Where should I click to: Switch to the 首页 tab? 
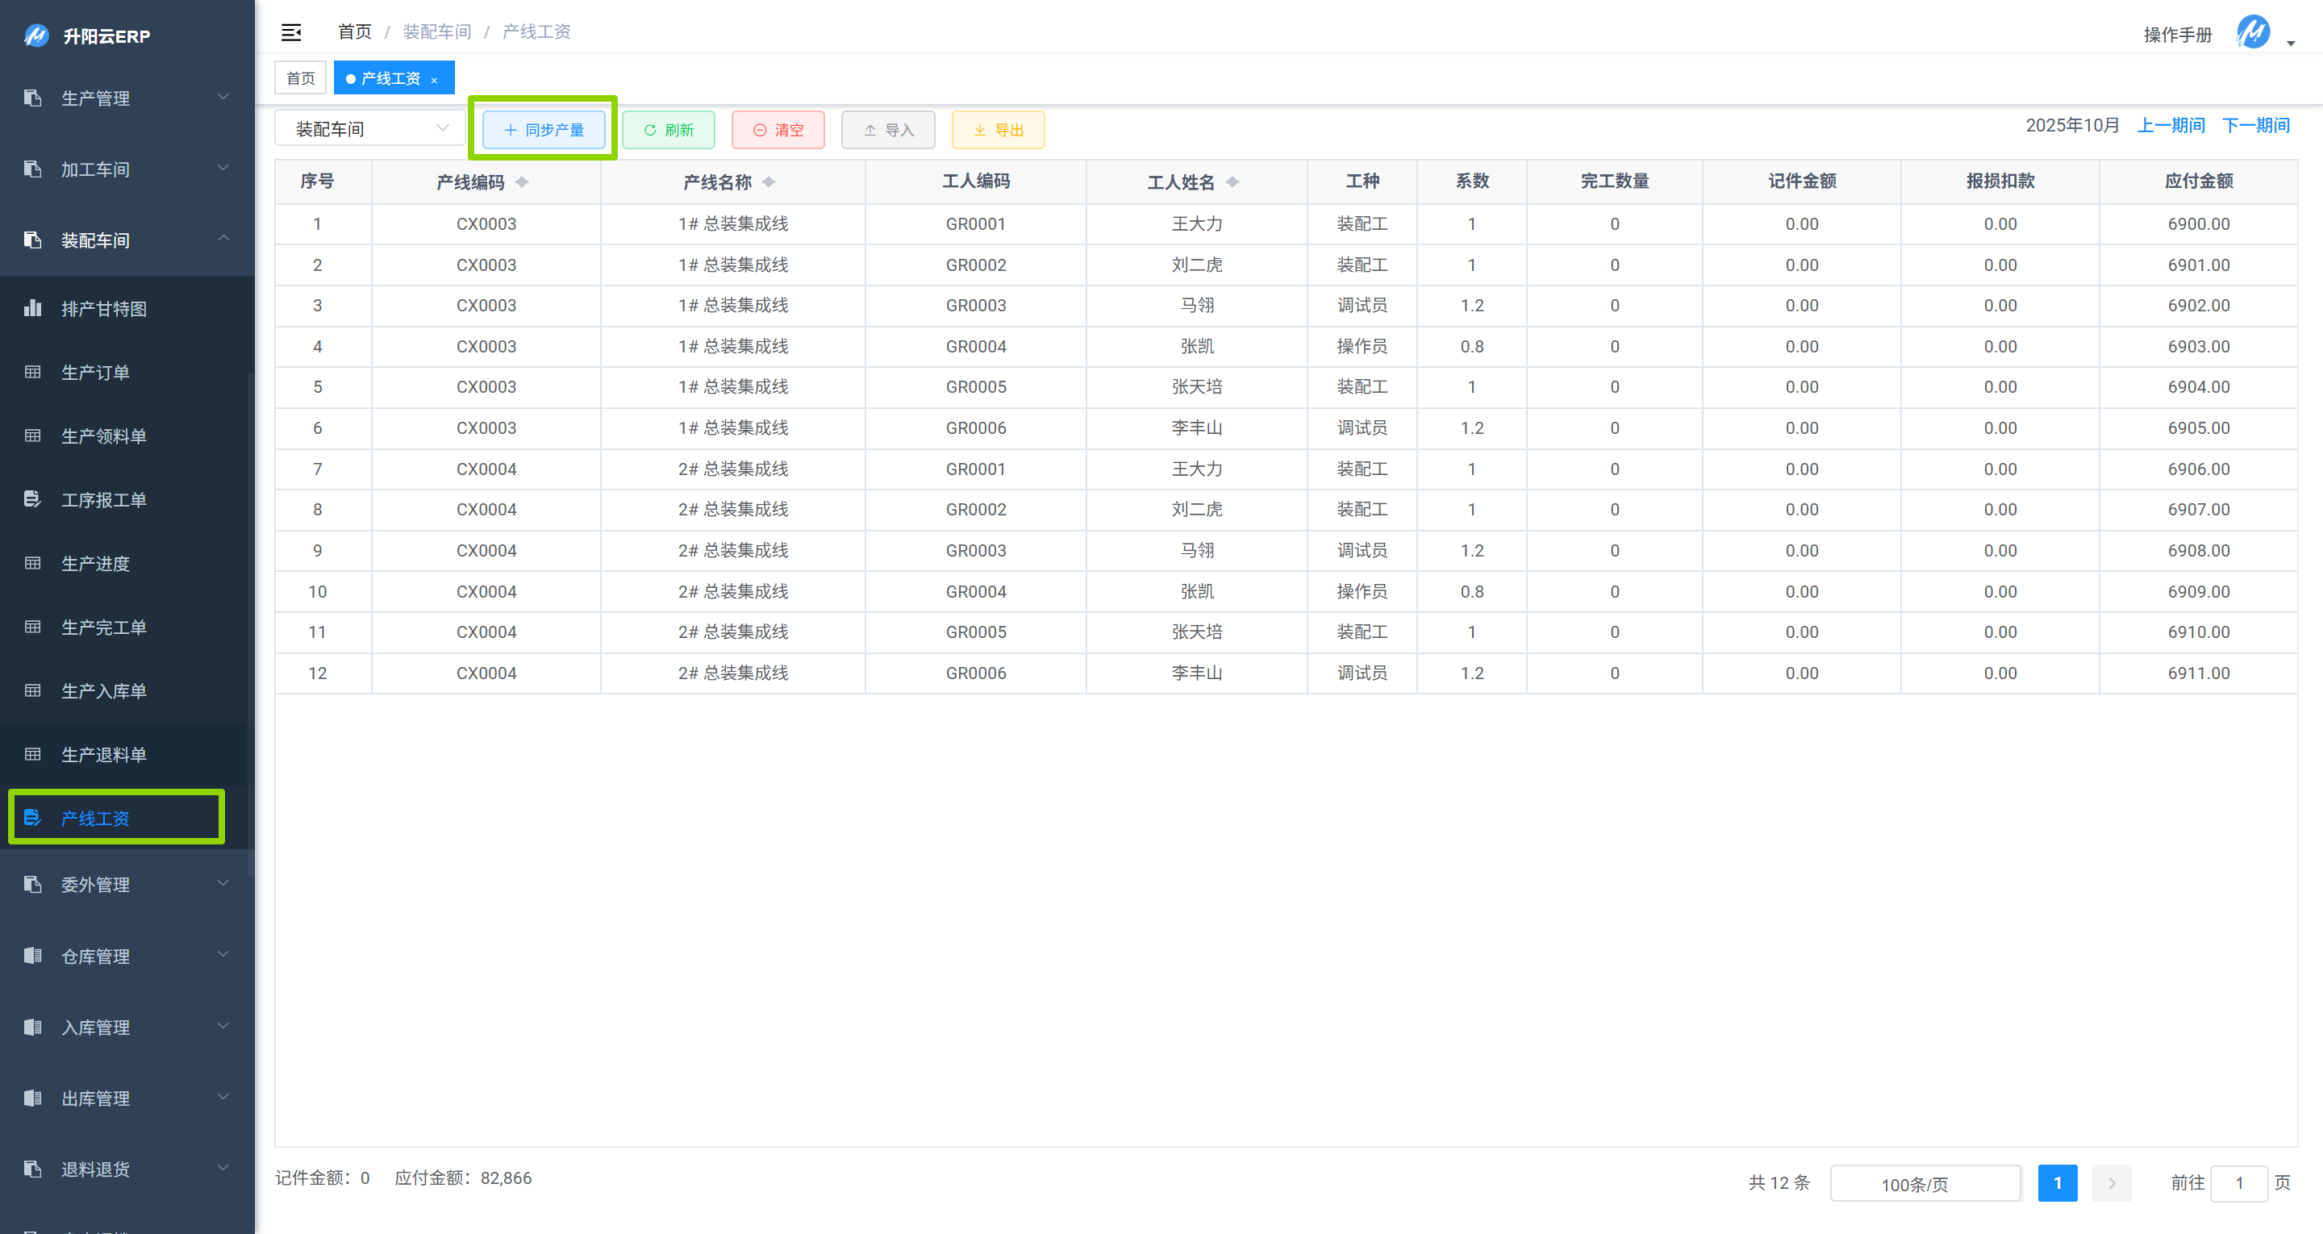click(x=300, y=78)
